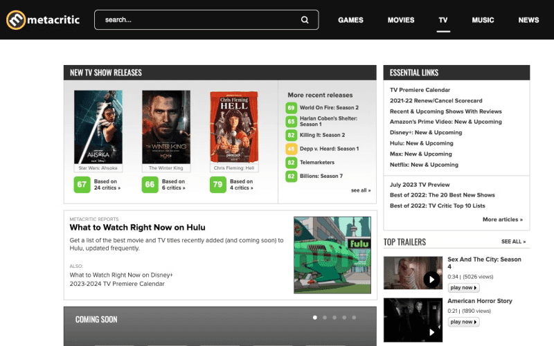Image resolution: width=554 pixels, height=346 pixels.
Task: Click the 79 score badge for Chris Fleming
Action: pyautogui.click(x=217, y=184)
